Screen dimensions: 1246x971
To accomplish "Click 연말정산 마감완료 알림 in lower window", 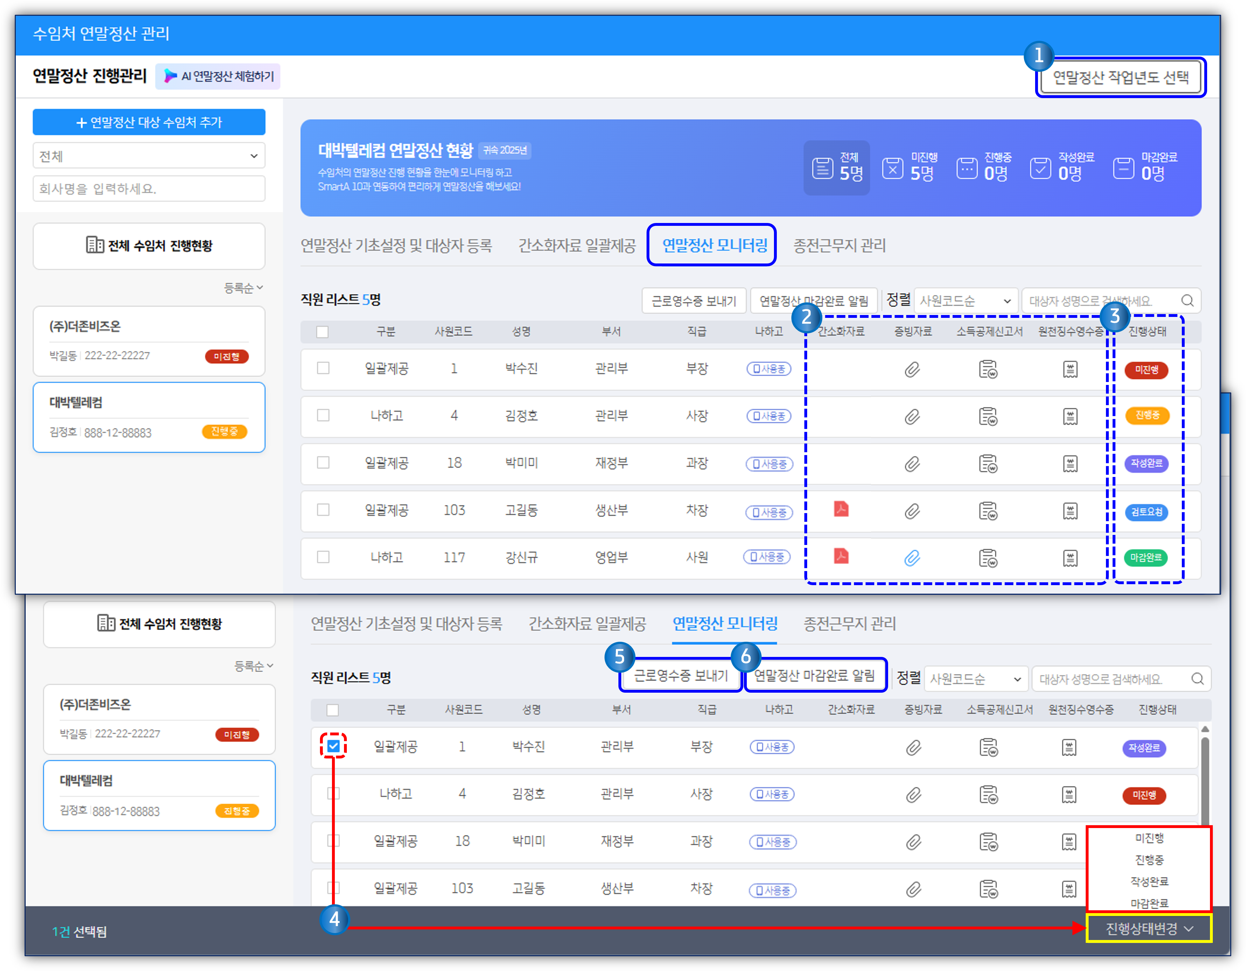I will point(815,675).
